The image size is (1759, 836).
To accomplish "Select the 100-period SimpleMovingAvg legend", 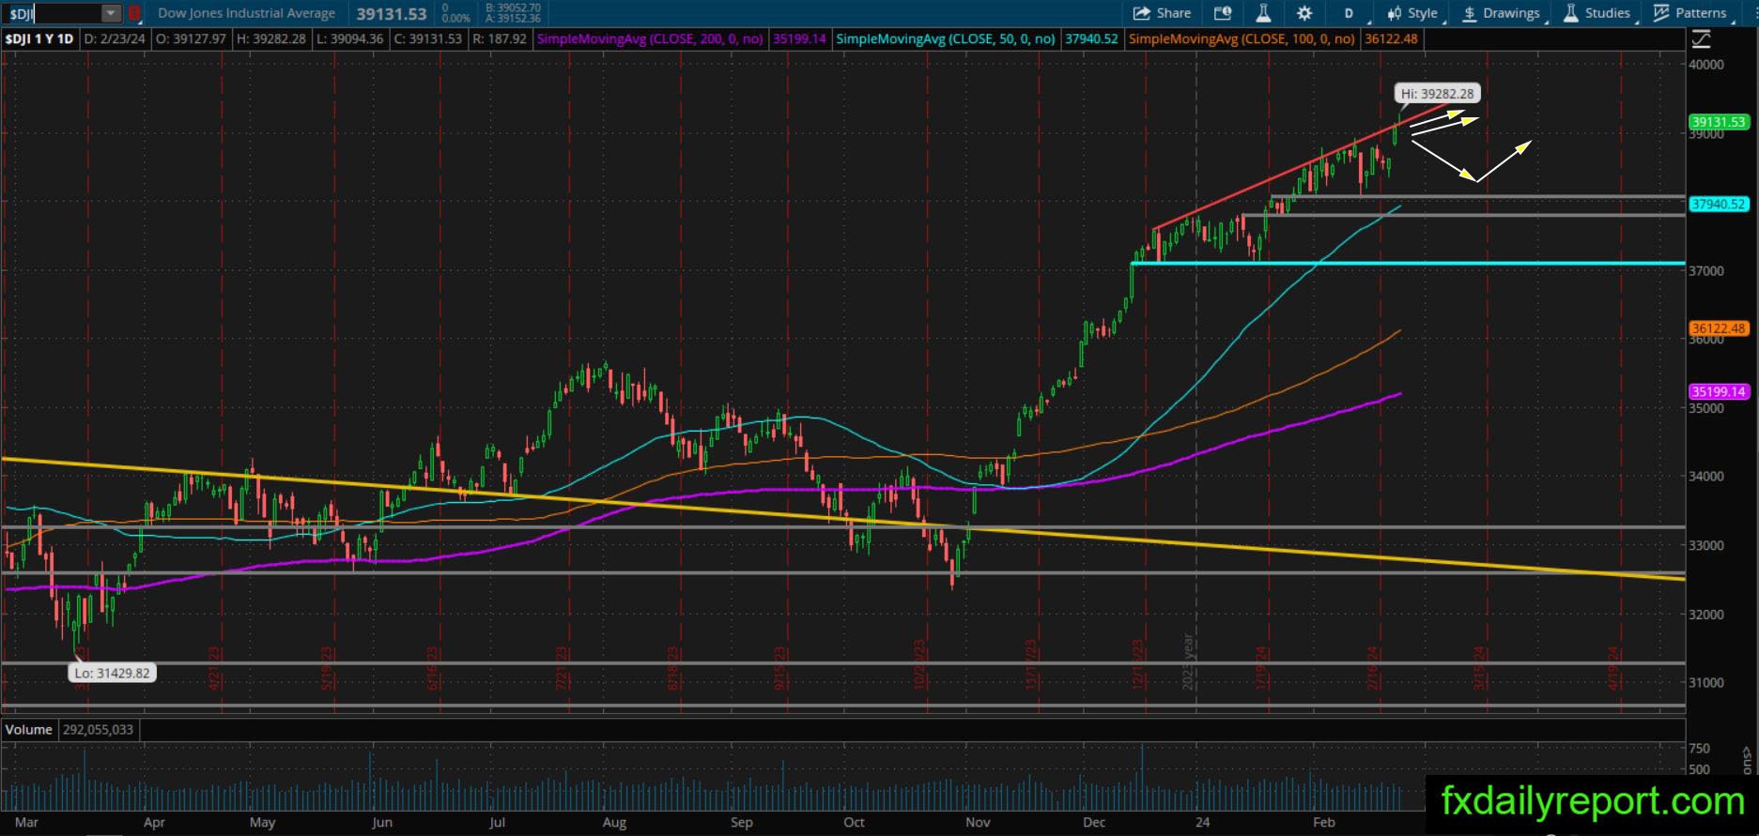I will [x=1242, y=39].
